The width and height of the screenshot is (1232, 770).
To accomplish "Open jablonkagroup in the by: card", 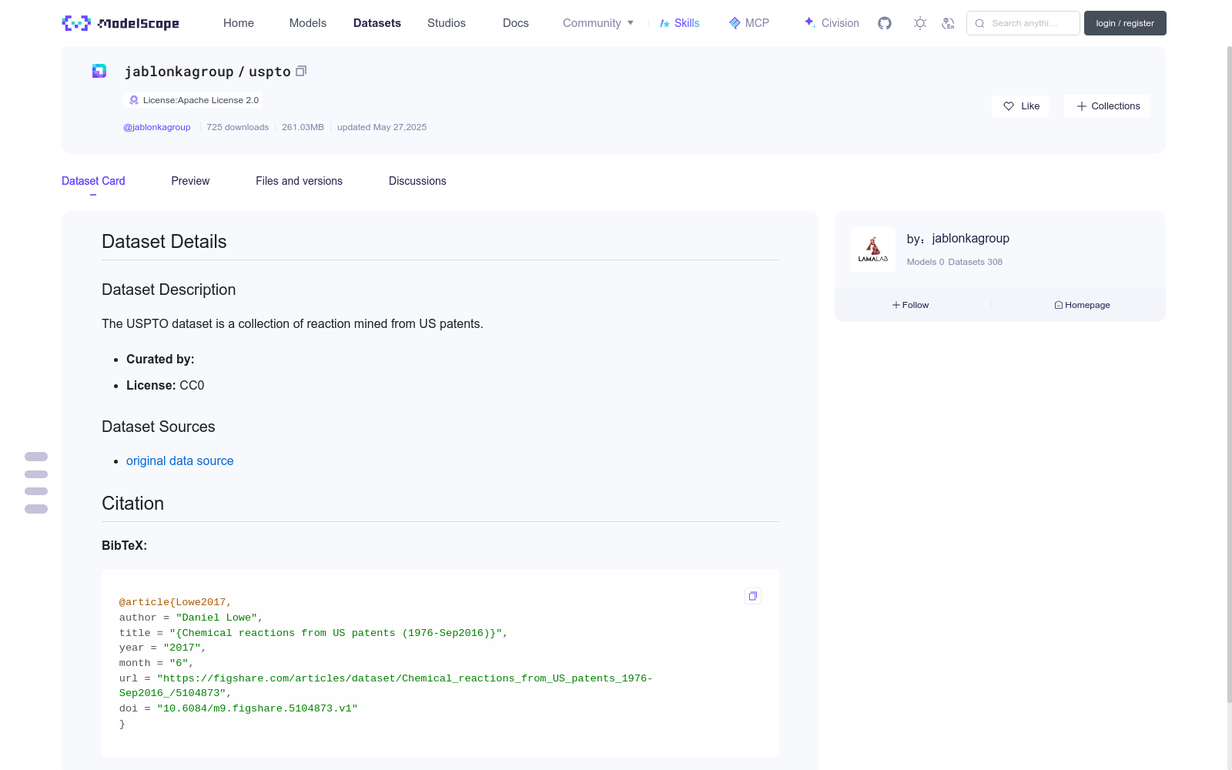I will point(970,239).
